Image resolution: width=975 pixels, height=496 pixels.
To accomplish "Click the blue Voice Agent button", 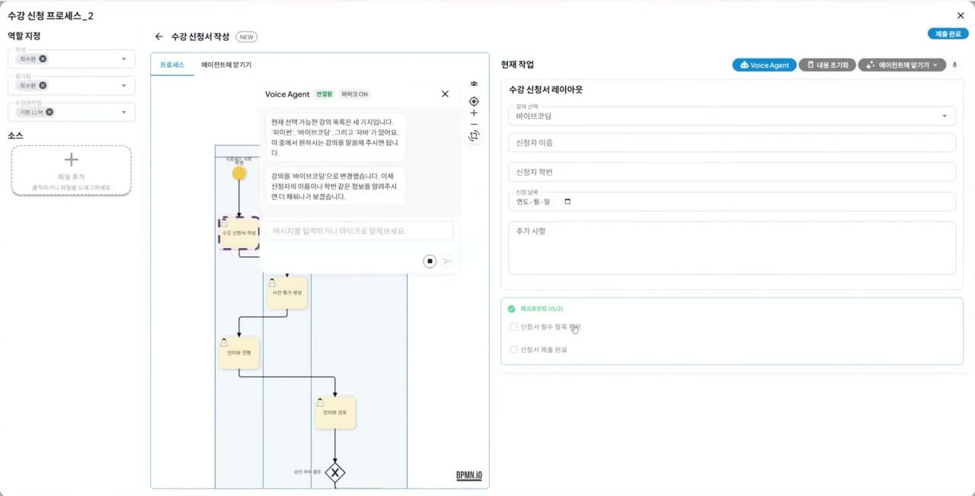I will (764, 65).
